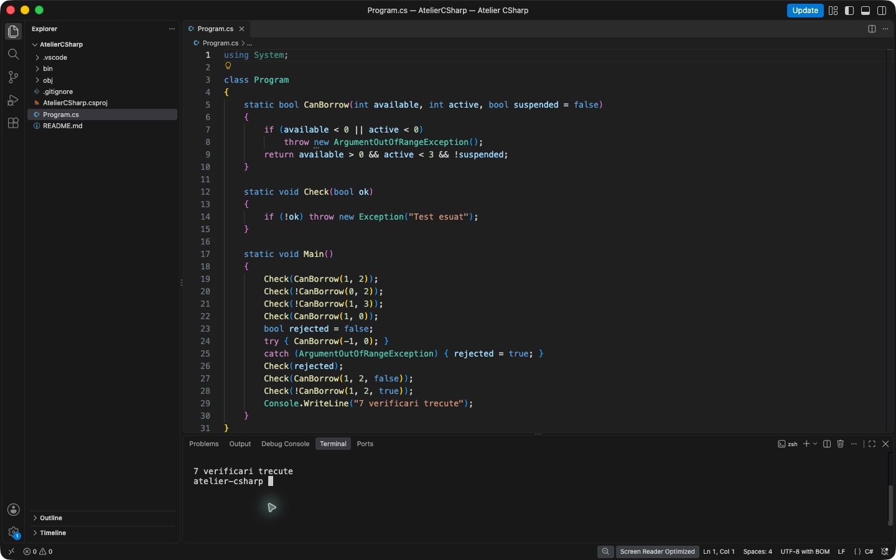
Task: Switch to the Debug Console tab
Action: point(285,444)
